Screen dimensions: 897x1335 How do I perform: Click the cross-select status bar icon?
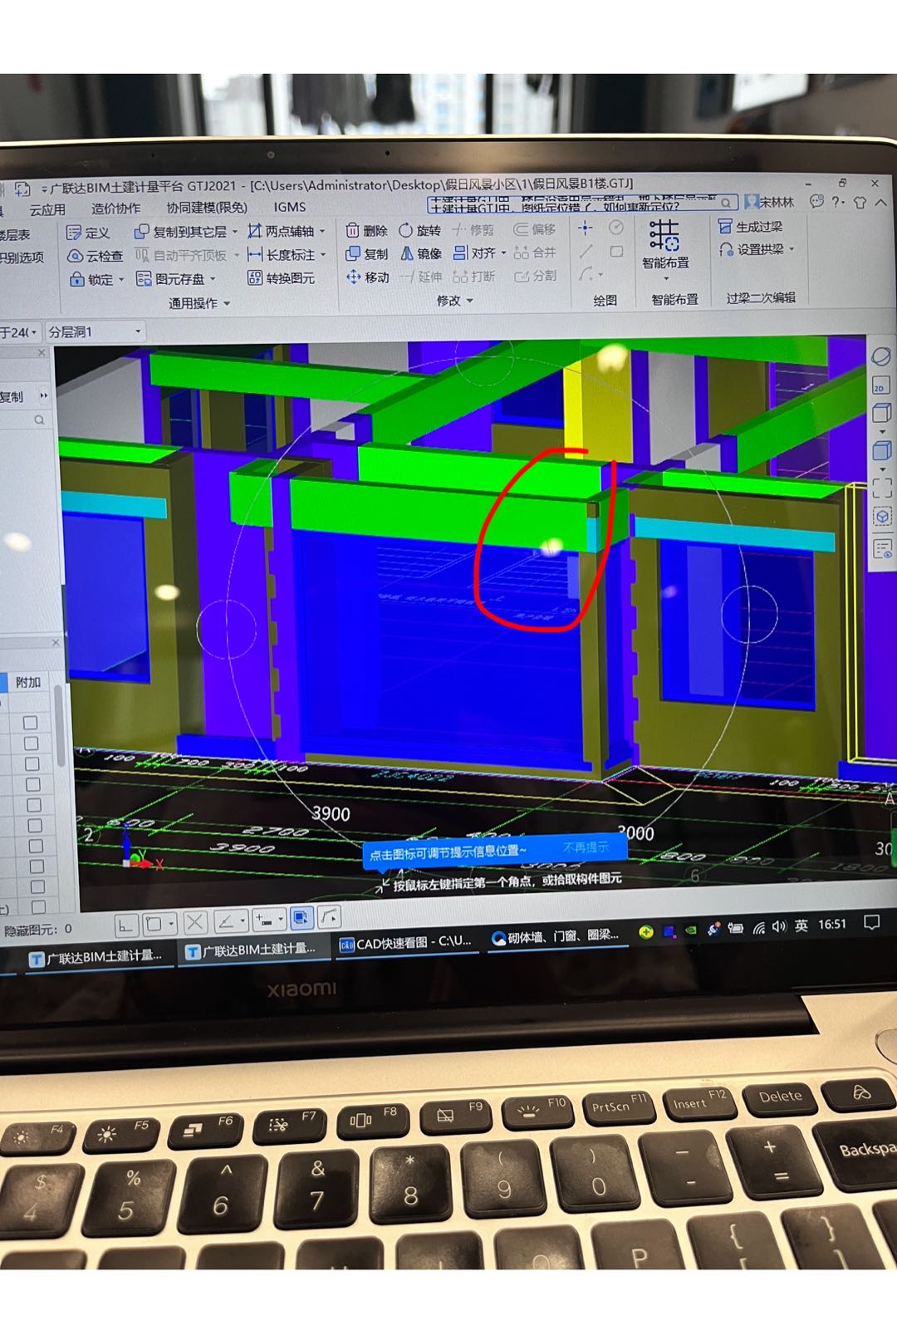[x=194, y=921]
